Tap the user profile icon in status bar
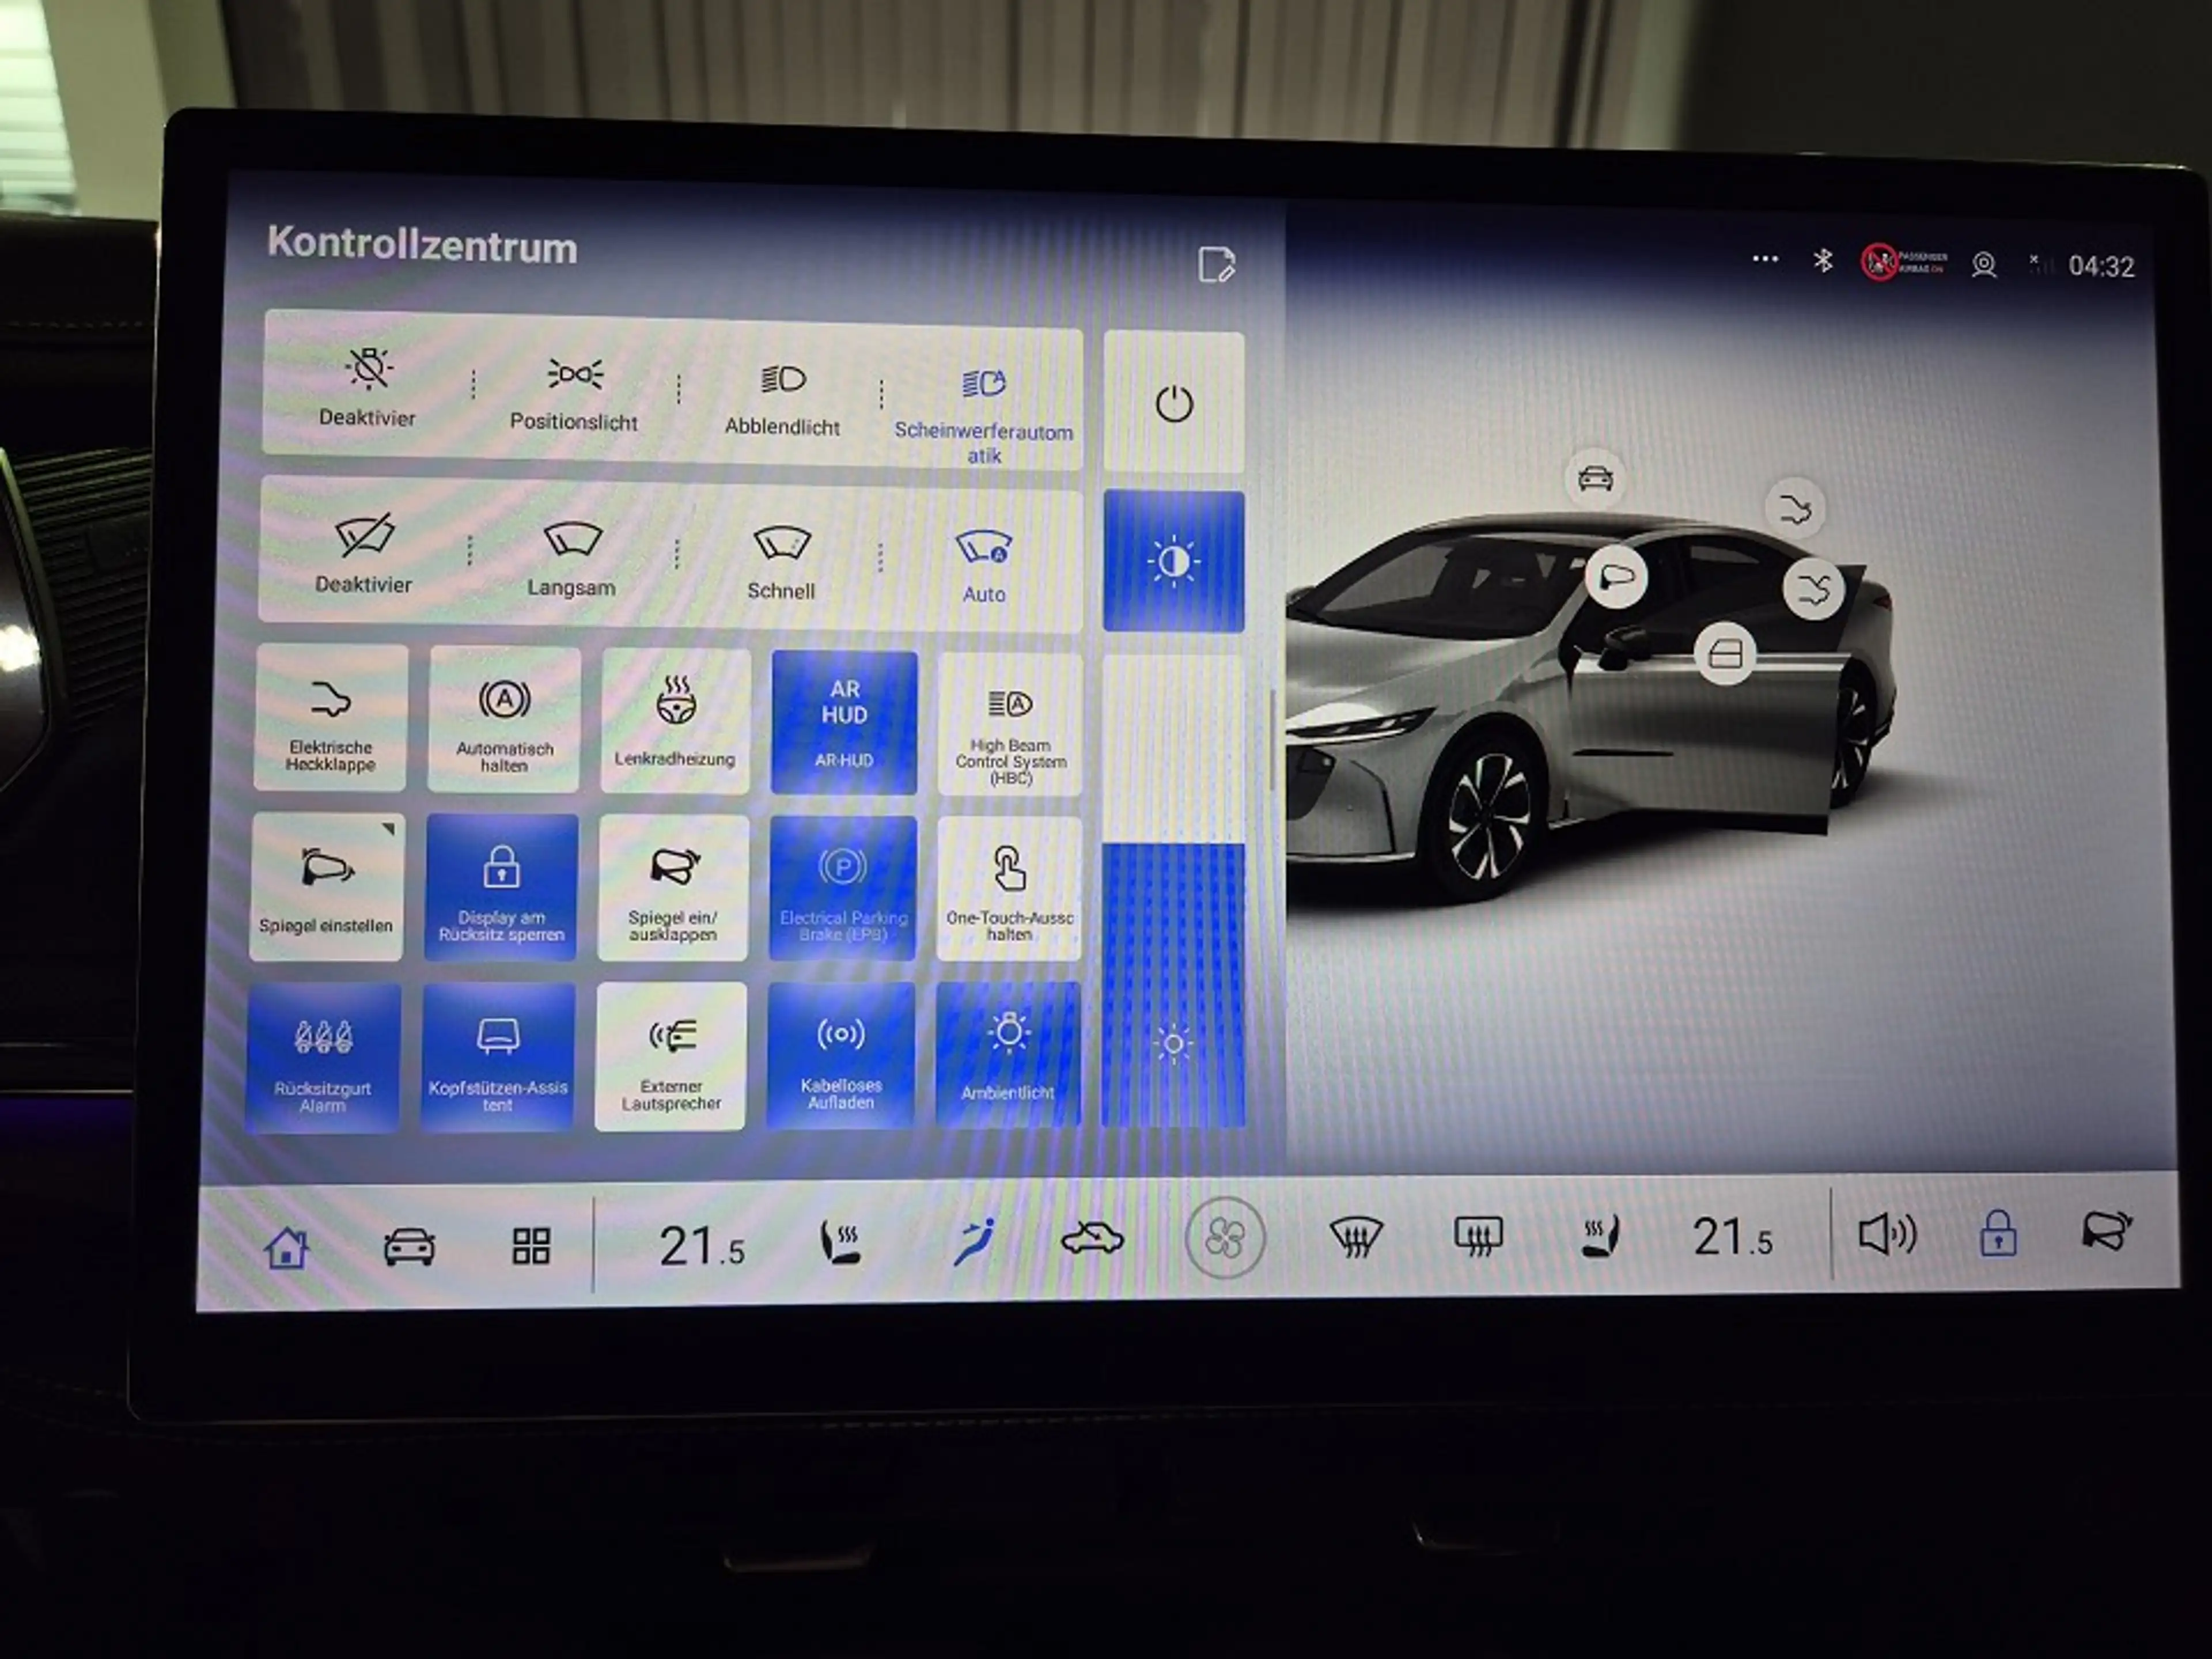The image size is (2212, 1659). click(1984, 264)
